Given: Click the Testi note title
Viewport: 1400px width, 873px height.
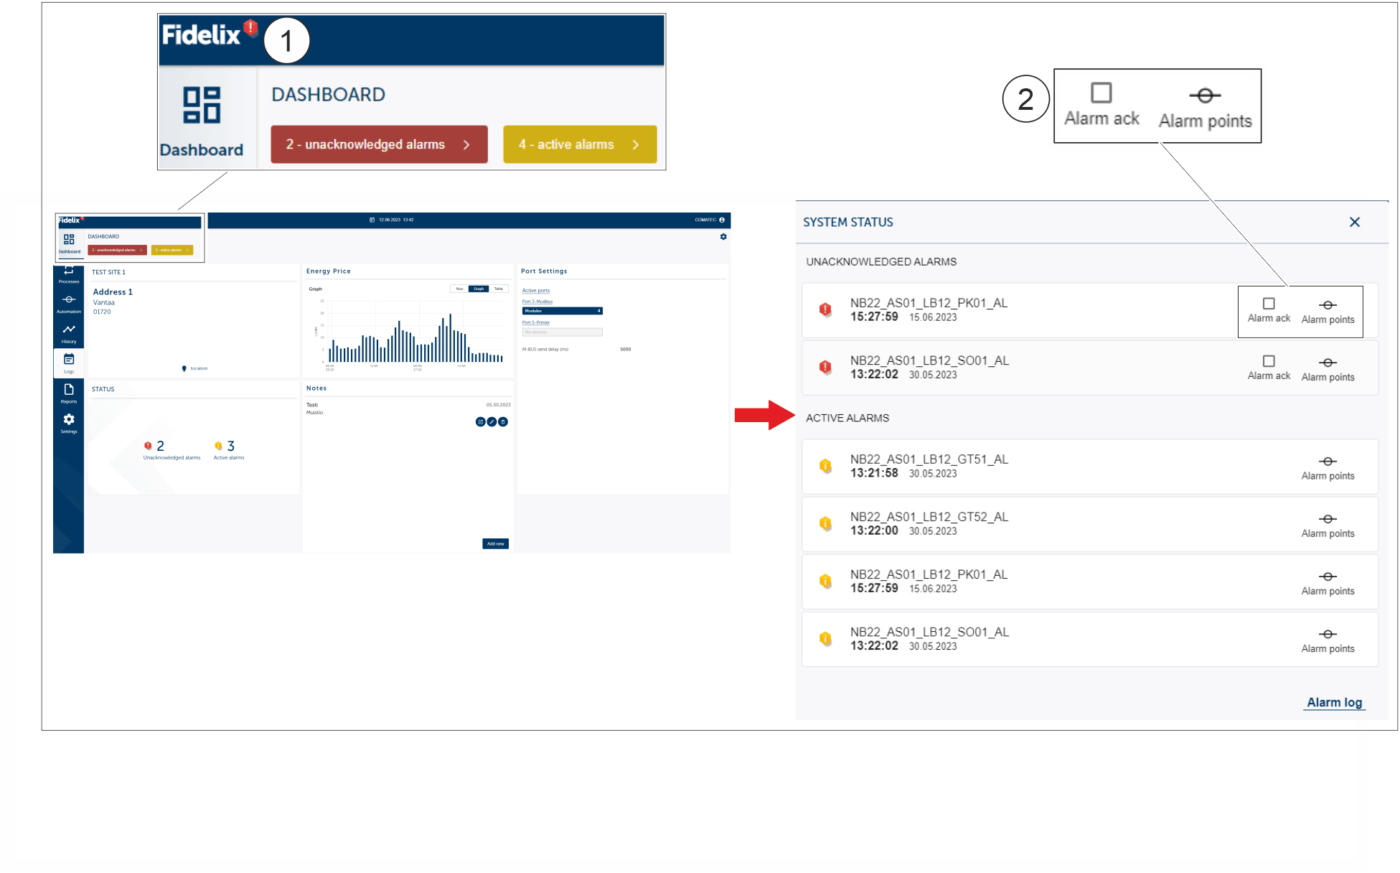Looking at the screenshot, I should click(x=312, y=405).
